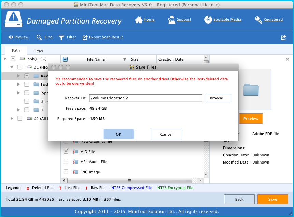Switch to the Type tab
This screenshot has height=217, width=294.
(x=39, y=50)
